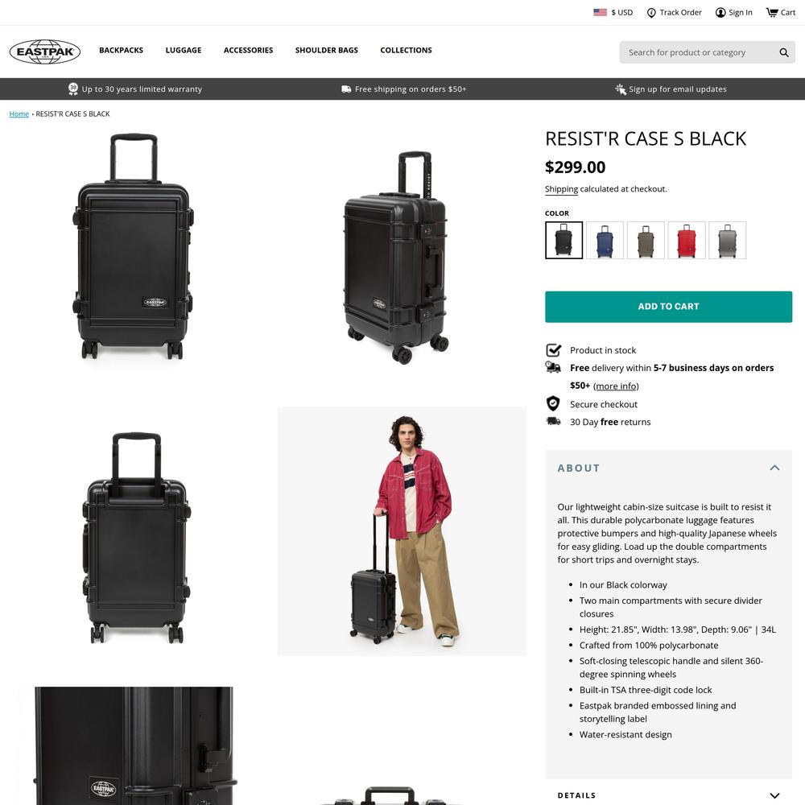Add the suitcase to cart

[668, 307]
